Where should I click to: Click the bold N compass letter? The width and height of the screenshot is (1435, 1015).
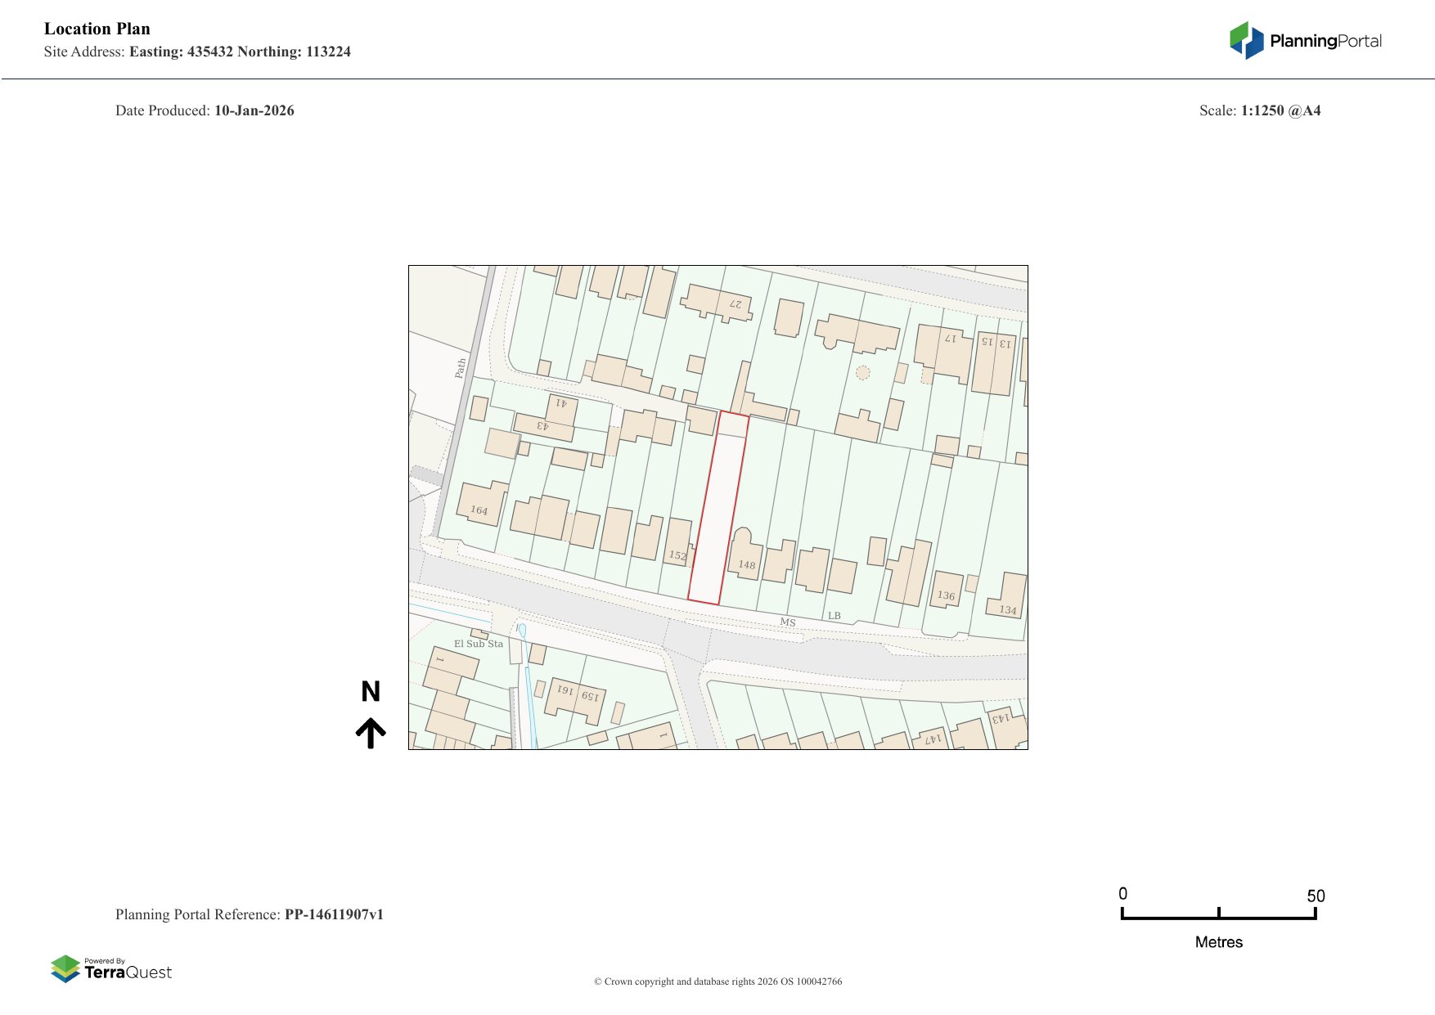pyautogui.click(x=371, y=692)
